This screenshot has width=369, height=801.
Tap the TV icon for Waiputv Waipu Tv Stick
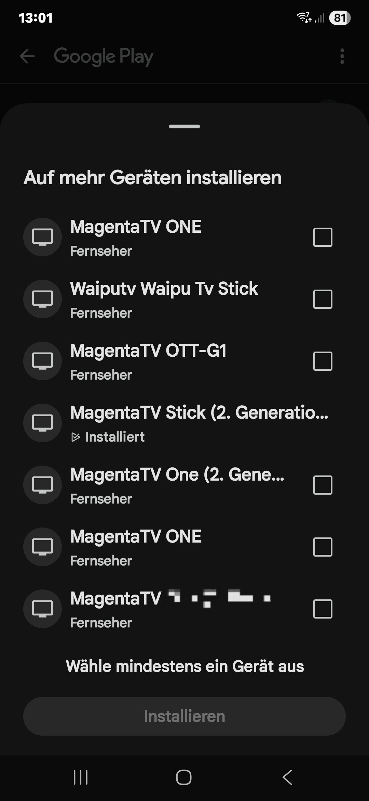(x=42, y=299)
